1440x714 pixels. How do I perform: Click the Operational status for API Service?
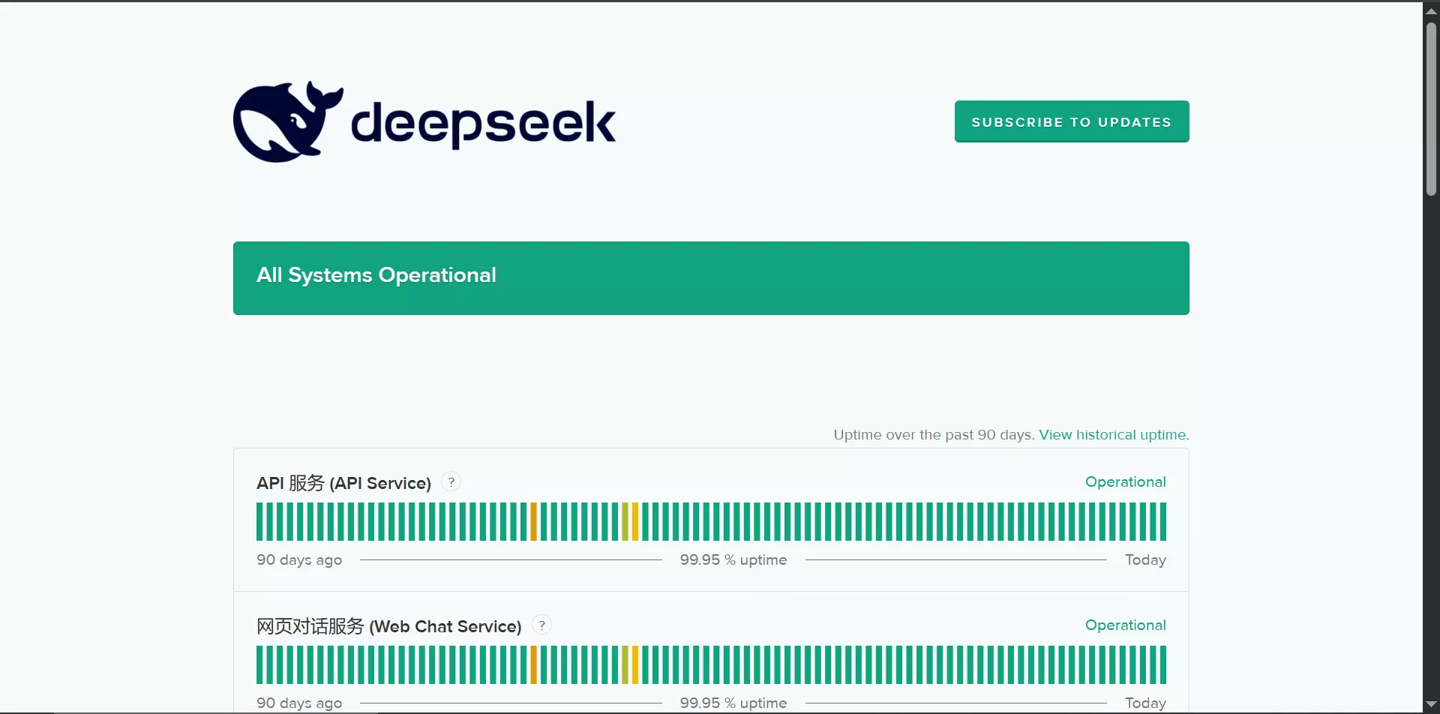pos(1125,481)
